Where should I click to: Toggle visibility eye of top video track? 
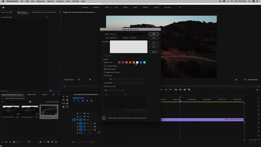(88, 114)
